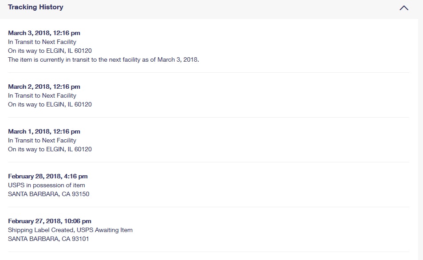Select the February 27, 2018, 10:06 pm timestamp
Image resolution: width=423 pixels, height=260 pixels.
click(50, 221)
